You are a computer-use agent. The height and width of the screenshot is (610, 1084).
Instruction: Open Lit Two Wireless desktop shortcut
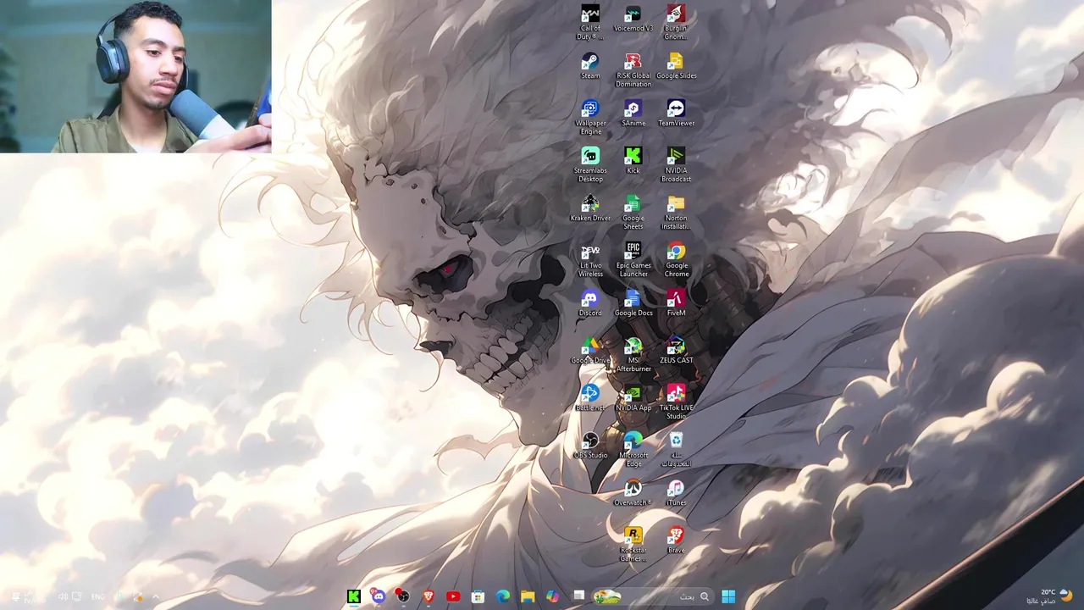590,260
